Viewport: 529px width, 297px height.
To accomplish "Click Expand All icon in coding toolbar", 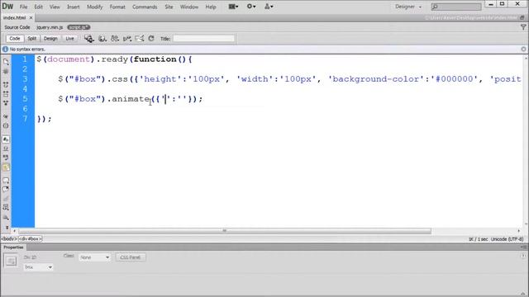I will (6, 103).
